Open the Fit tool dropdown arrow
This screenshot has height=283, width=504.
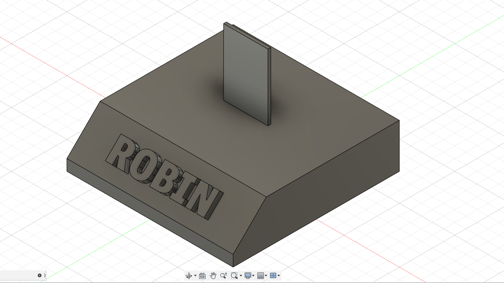tap(241, 275)
